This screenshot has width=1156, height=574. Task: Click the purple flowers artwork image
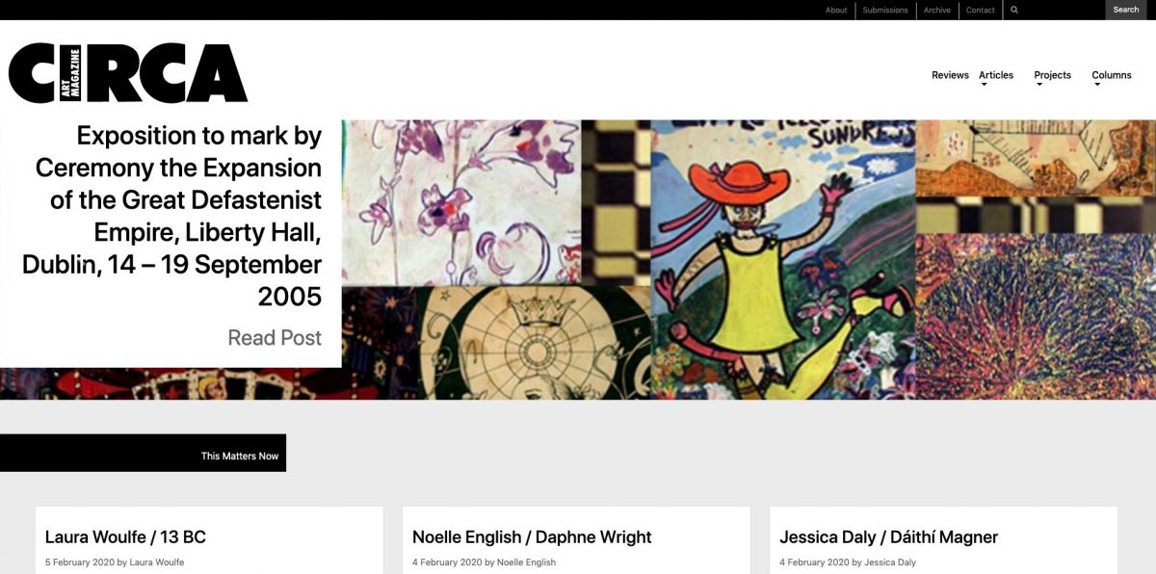pos(461,202)
